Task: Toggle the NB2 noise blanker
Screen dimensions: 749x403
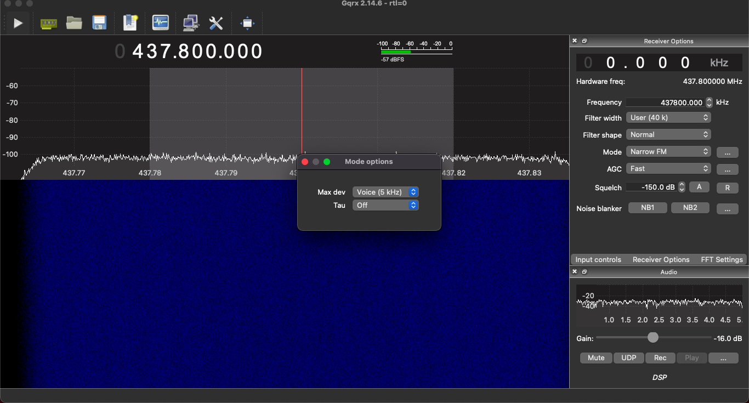Action: click(690, 208)
